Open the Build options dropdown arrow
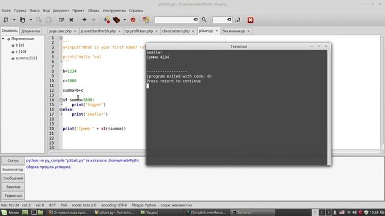Screen dimensions: 385x216 tap(125, 20)
